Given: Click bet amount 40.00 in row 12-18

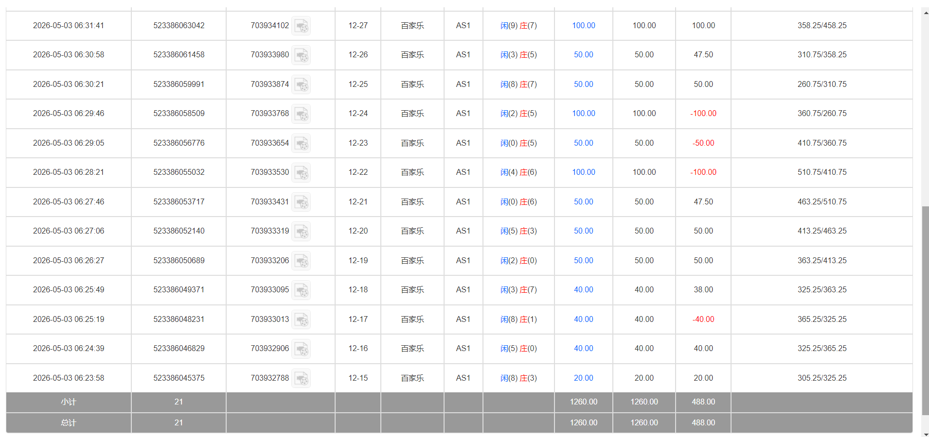Looking at the screenshot, I should click(x=583, y=289).
